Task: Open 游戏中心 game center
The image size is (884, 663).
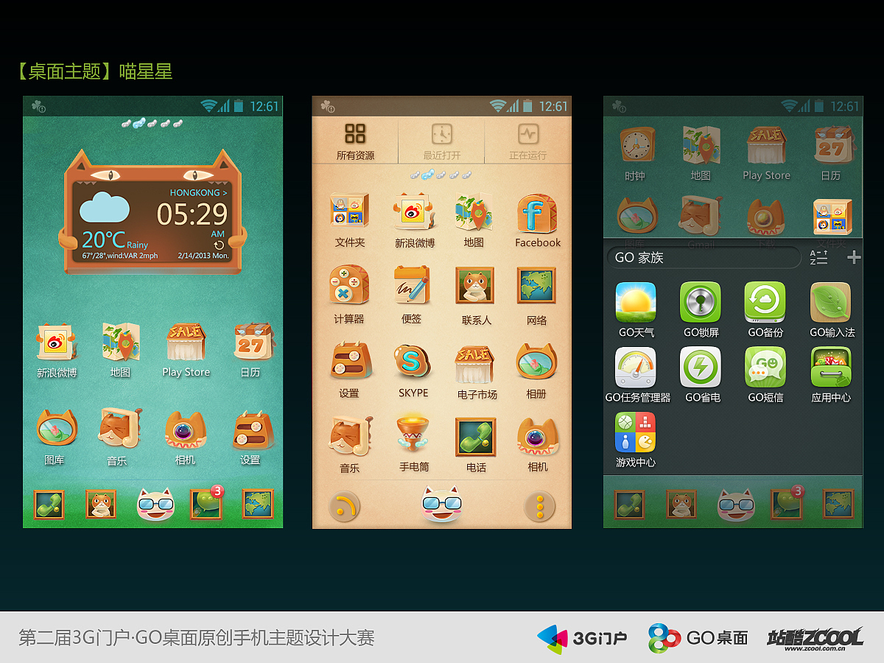Action: coord(636,432)
